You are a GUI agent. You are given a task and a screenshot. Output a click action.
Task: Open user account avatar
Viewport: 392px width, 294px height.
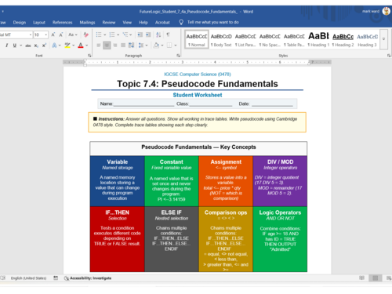click(386, 11)
